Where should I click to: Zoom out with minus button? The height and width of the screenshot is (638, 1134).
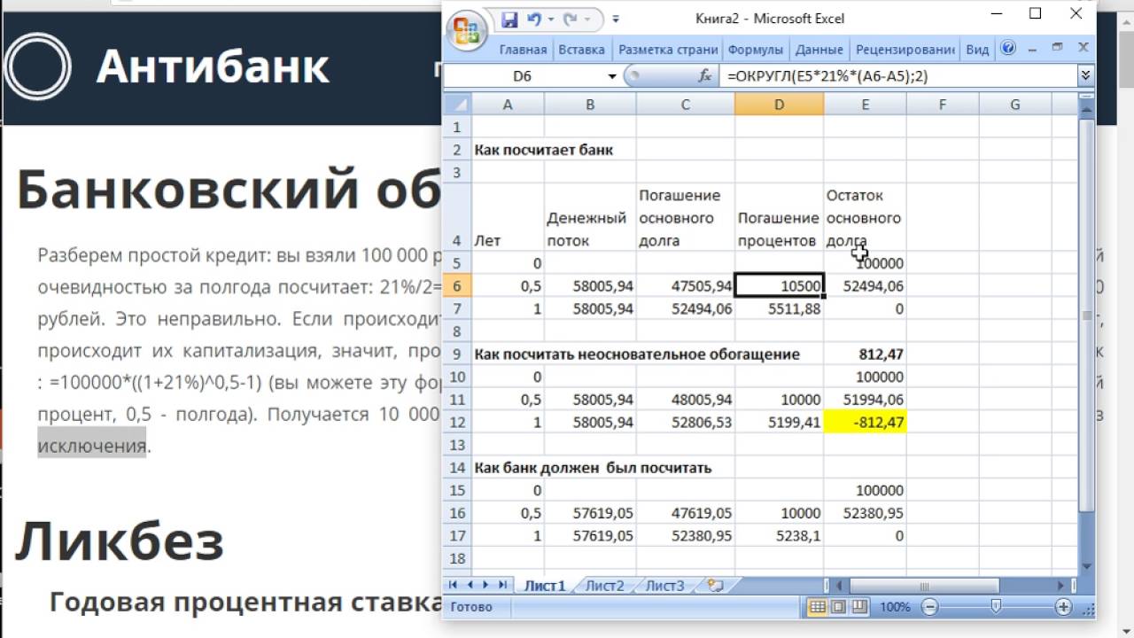click(x=928, y=607)
